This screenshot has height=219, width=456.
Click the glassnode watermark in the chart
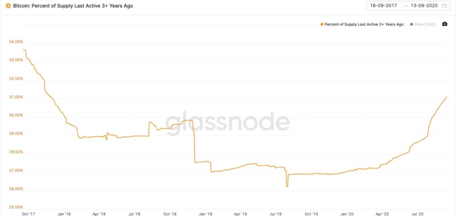click(x=228, y=122)
